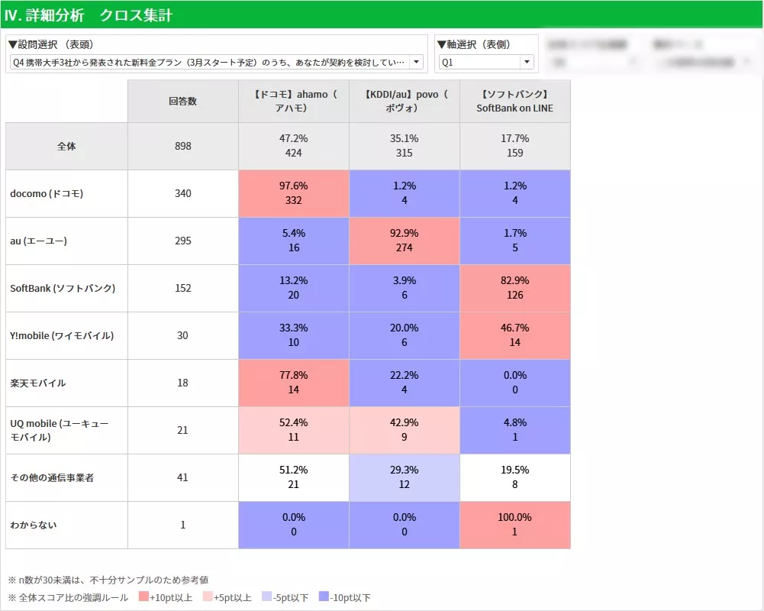The image size is (764, 611).
Task: Click the わからない row label
Action: (34, 525)
